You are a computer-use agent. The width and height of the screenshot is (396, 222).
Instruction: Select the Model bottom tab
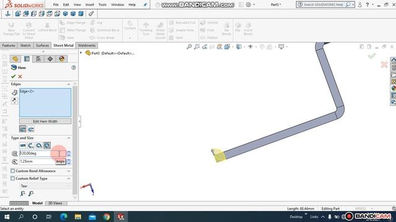pyautogui.click(x=37, y=203)
